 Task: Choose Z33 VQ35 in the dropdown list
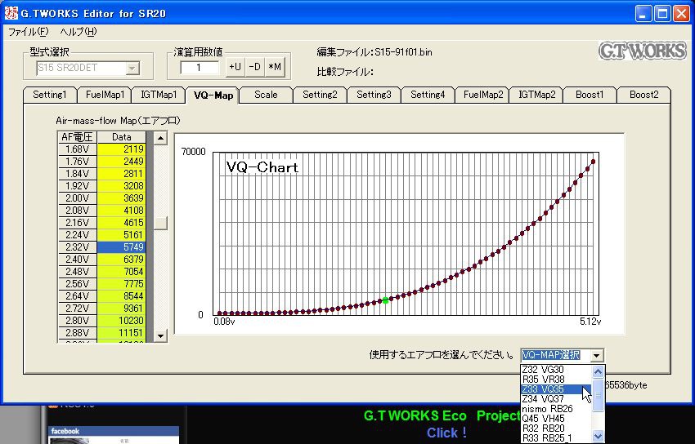point(556,389)
